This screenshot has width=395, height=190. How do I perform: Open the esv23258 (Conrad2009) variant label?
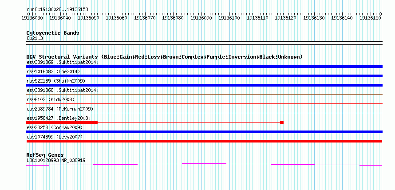pyautogui.click(x=55, y=127)
